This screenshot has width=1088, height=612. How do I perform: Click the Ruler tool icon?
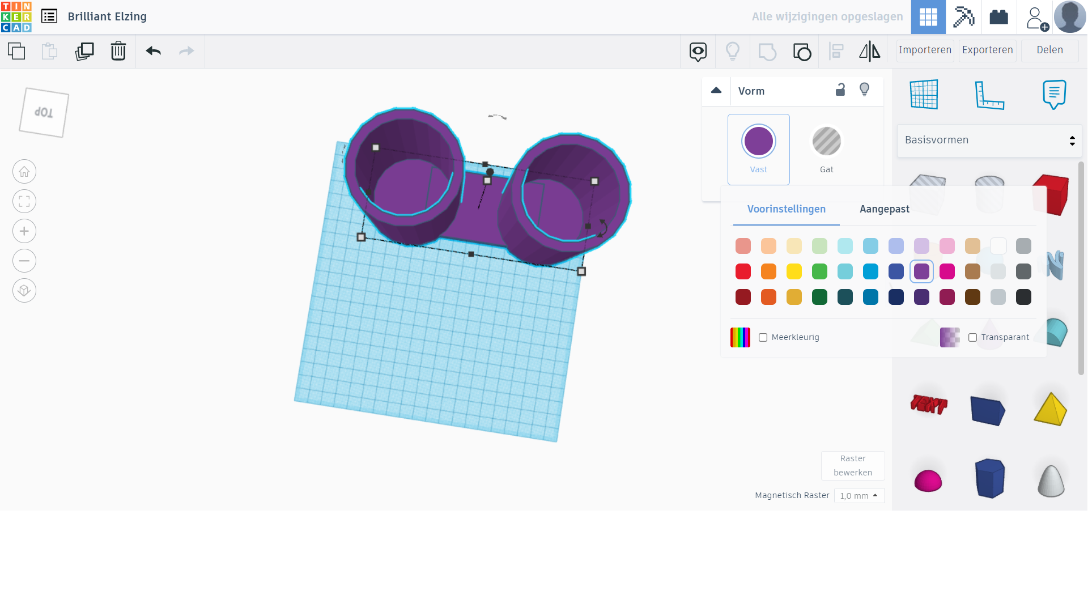989,95
